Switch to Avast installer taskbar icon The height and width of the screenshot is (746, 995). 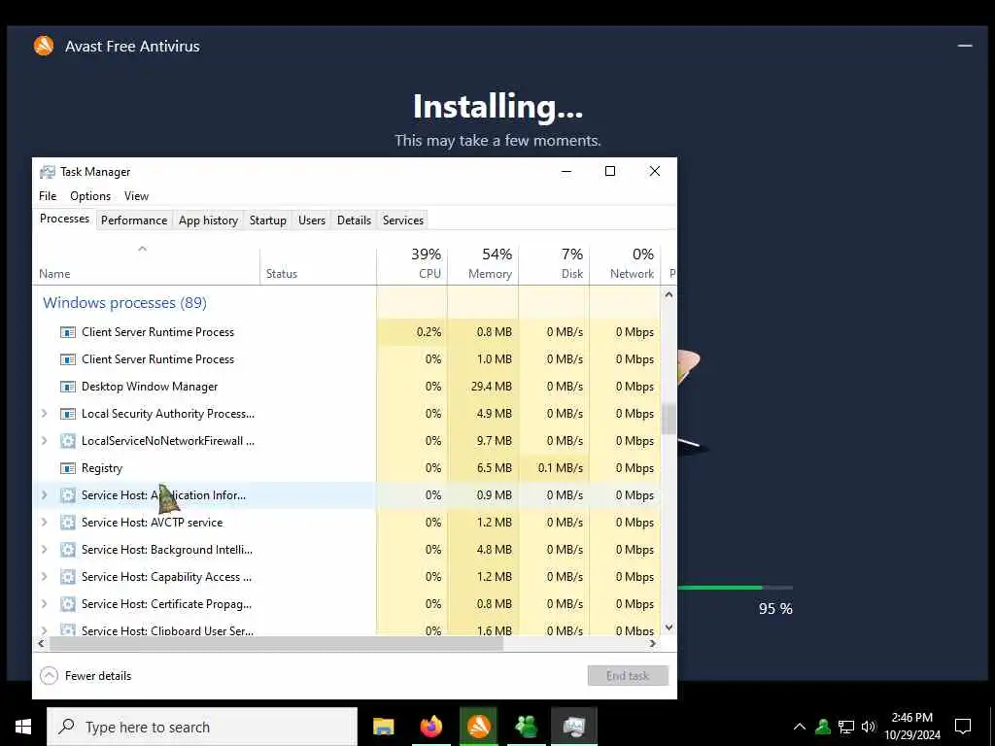point(478,727)
